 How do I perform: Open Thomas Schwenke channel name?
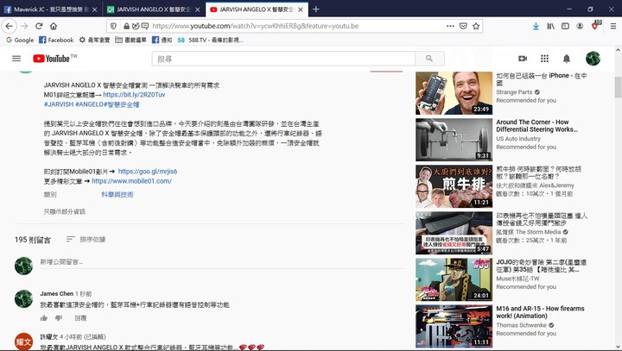click(x=521, y=325)
